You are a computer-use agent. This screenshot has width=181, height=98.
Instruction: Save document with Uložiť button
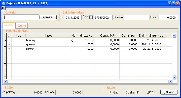151,92
